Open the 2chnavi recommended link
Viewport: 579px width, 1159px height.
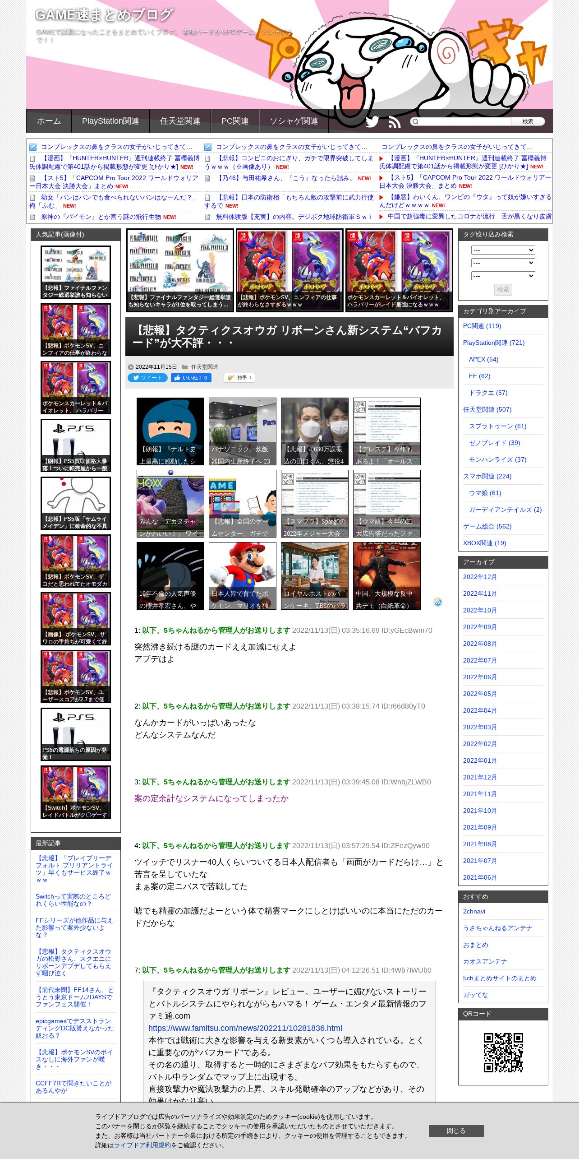point(474,911)
